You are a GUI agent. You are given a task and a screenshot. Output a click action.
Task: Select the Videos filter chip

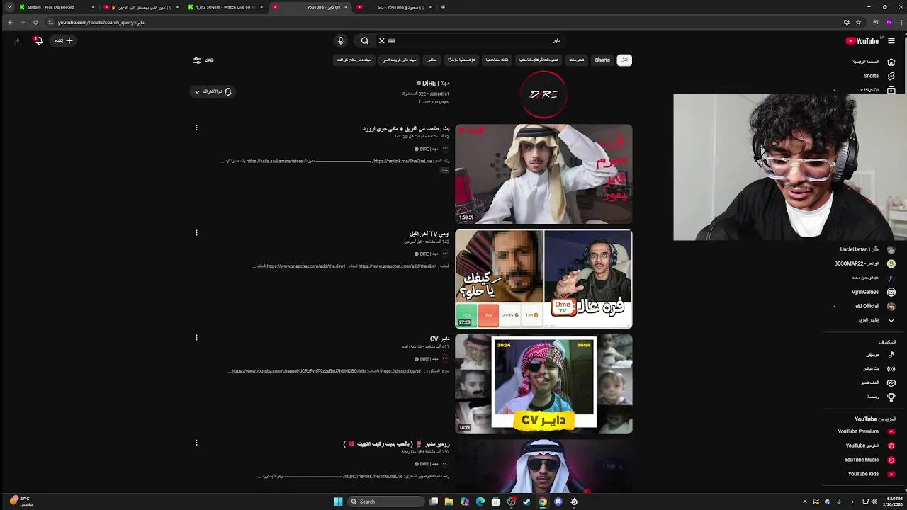577,60
